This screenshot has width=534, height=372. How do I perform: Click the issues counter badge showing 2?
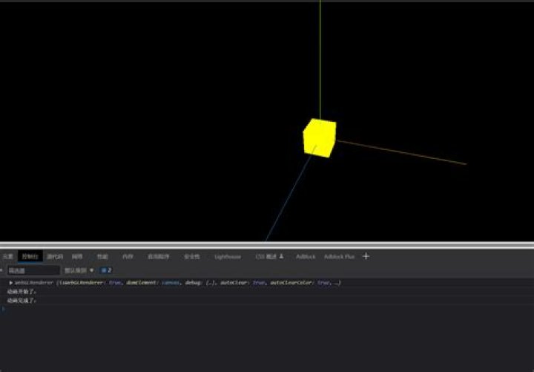tap(106, 270)
